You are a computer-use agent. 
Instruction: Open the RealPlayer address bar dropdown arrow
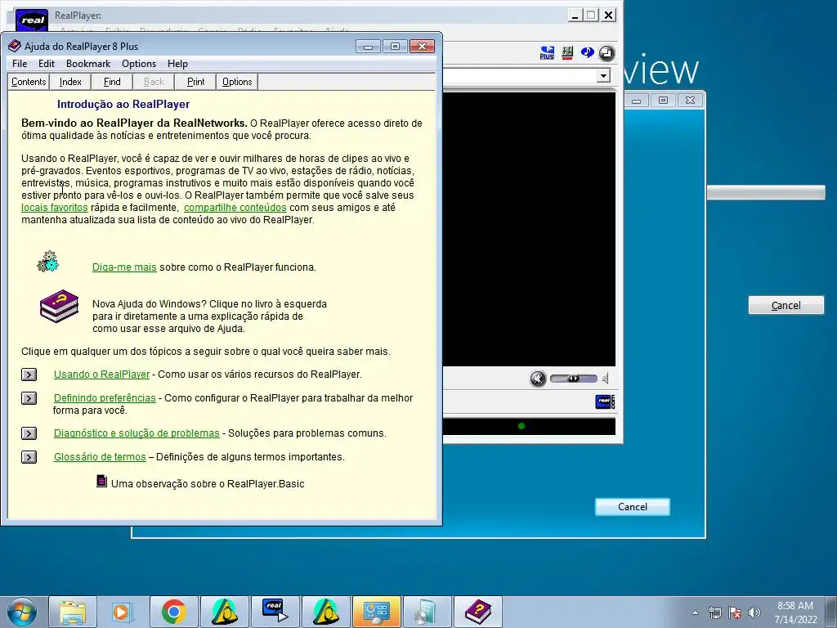[x=603, y=76]
